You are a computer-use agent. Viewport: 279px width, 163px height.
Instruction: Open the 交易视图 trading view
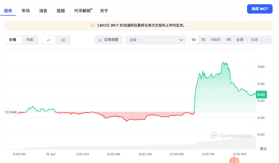coord(109,40)
